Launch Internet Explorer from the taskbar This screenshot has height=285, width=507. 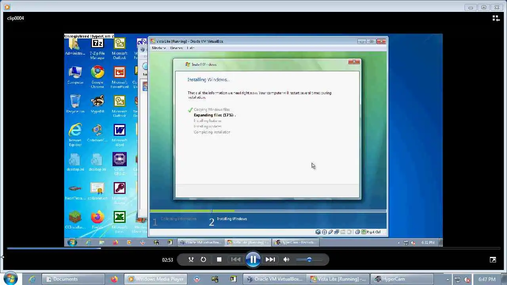[x=32, y=279]
